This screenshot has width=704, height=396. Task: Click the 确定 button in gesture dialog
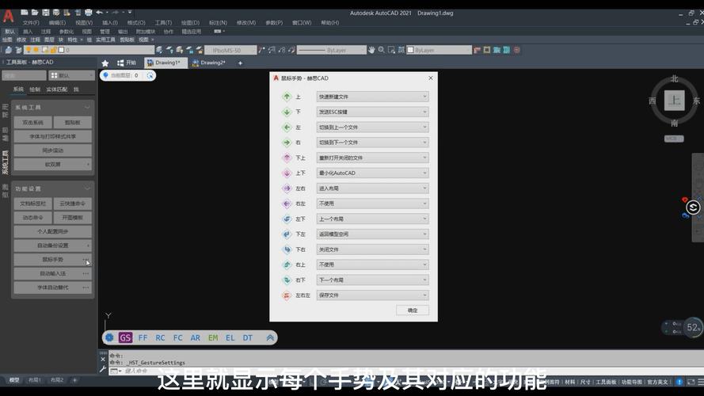click(412, 310)
